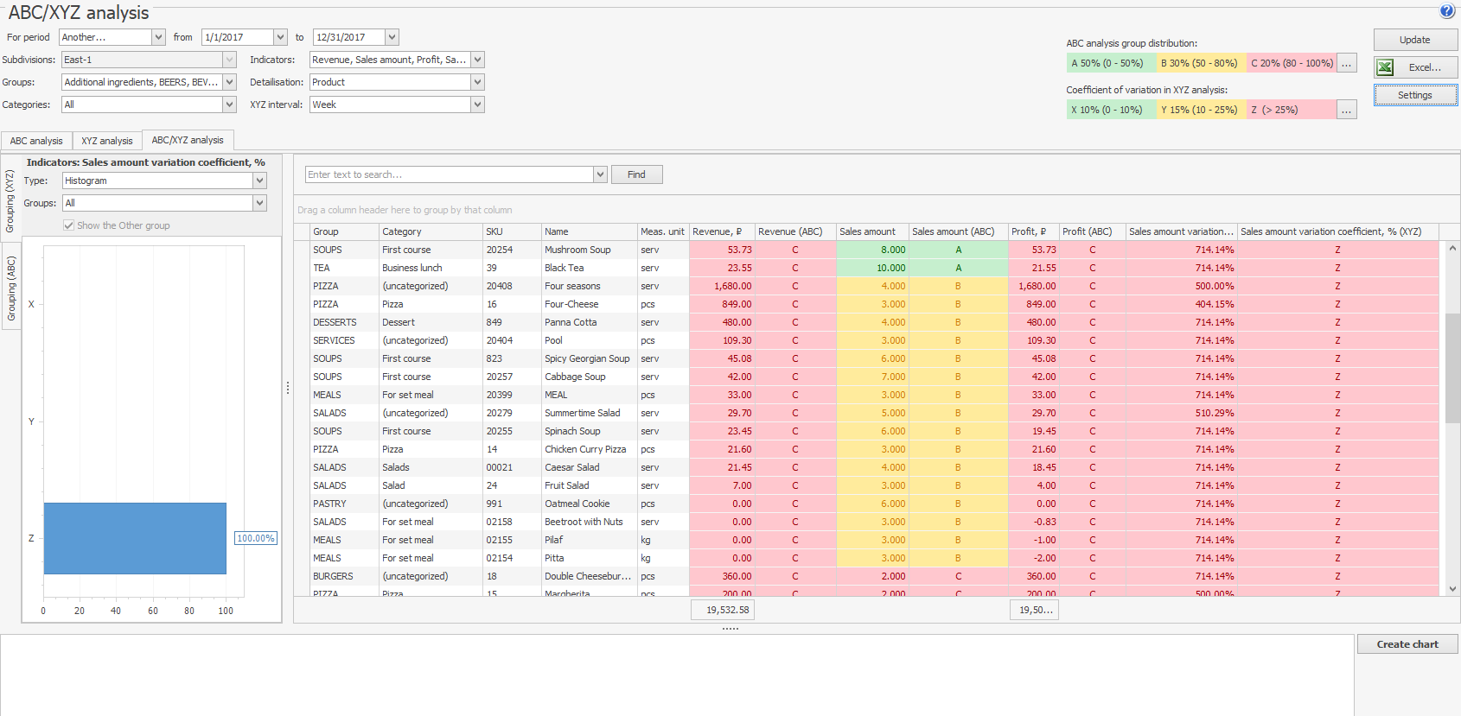Open ABC group distribution ellipsis editor
The height and width of the screenshot is (716, 1461).
tap(1346, 63)
